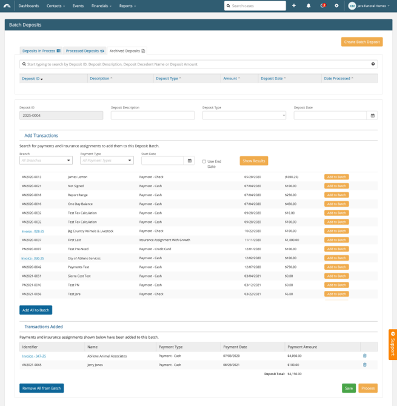Click the Show Results button
The width and height of the screenshot is (397, 406).
(254, 161)
